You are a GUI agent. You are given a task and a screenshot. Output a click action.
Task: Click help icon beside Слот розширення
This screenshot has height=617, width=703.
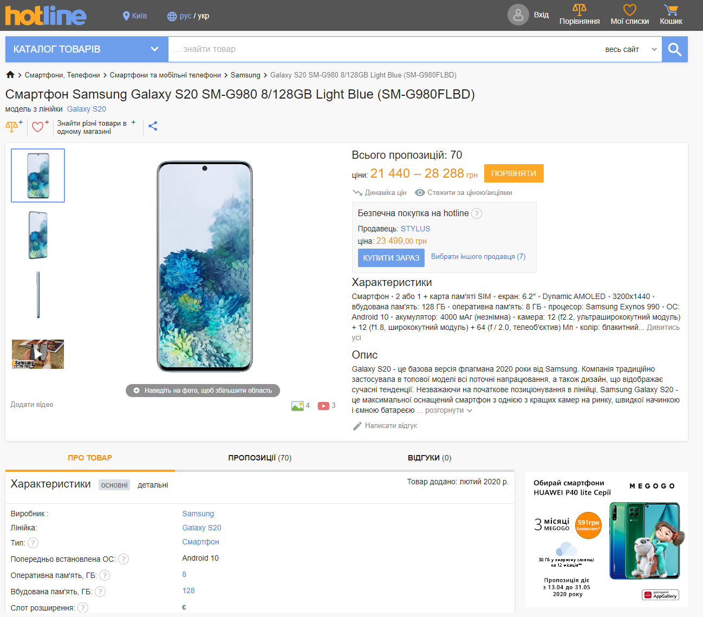pyautogui.click(x=83, y=608)
